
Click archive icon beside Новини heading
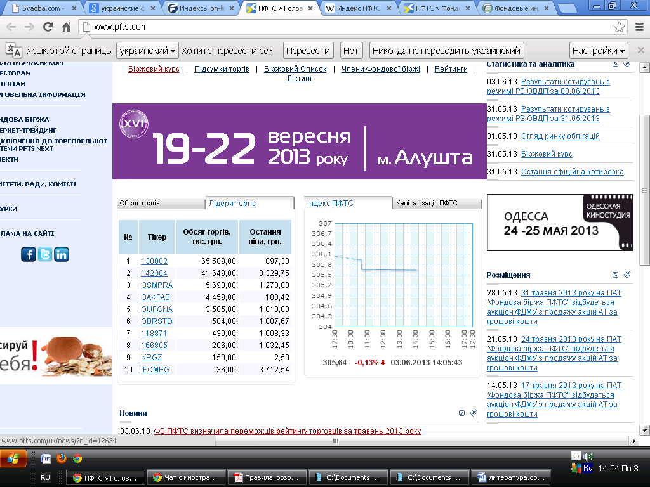click(473, 413)
